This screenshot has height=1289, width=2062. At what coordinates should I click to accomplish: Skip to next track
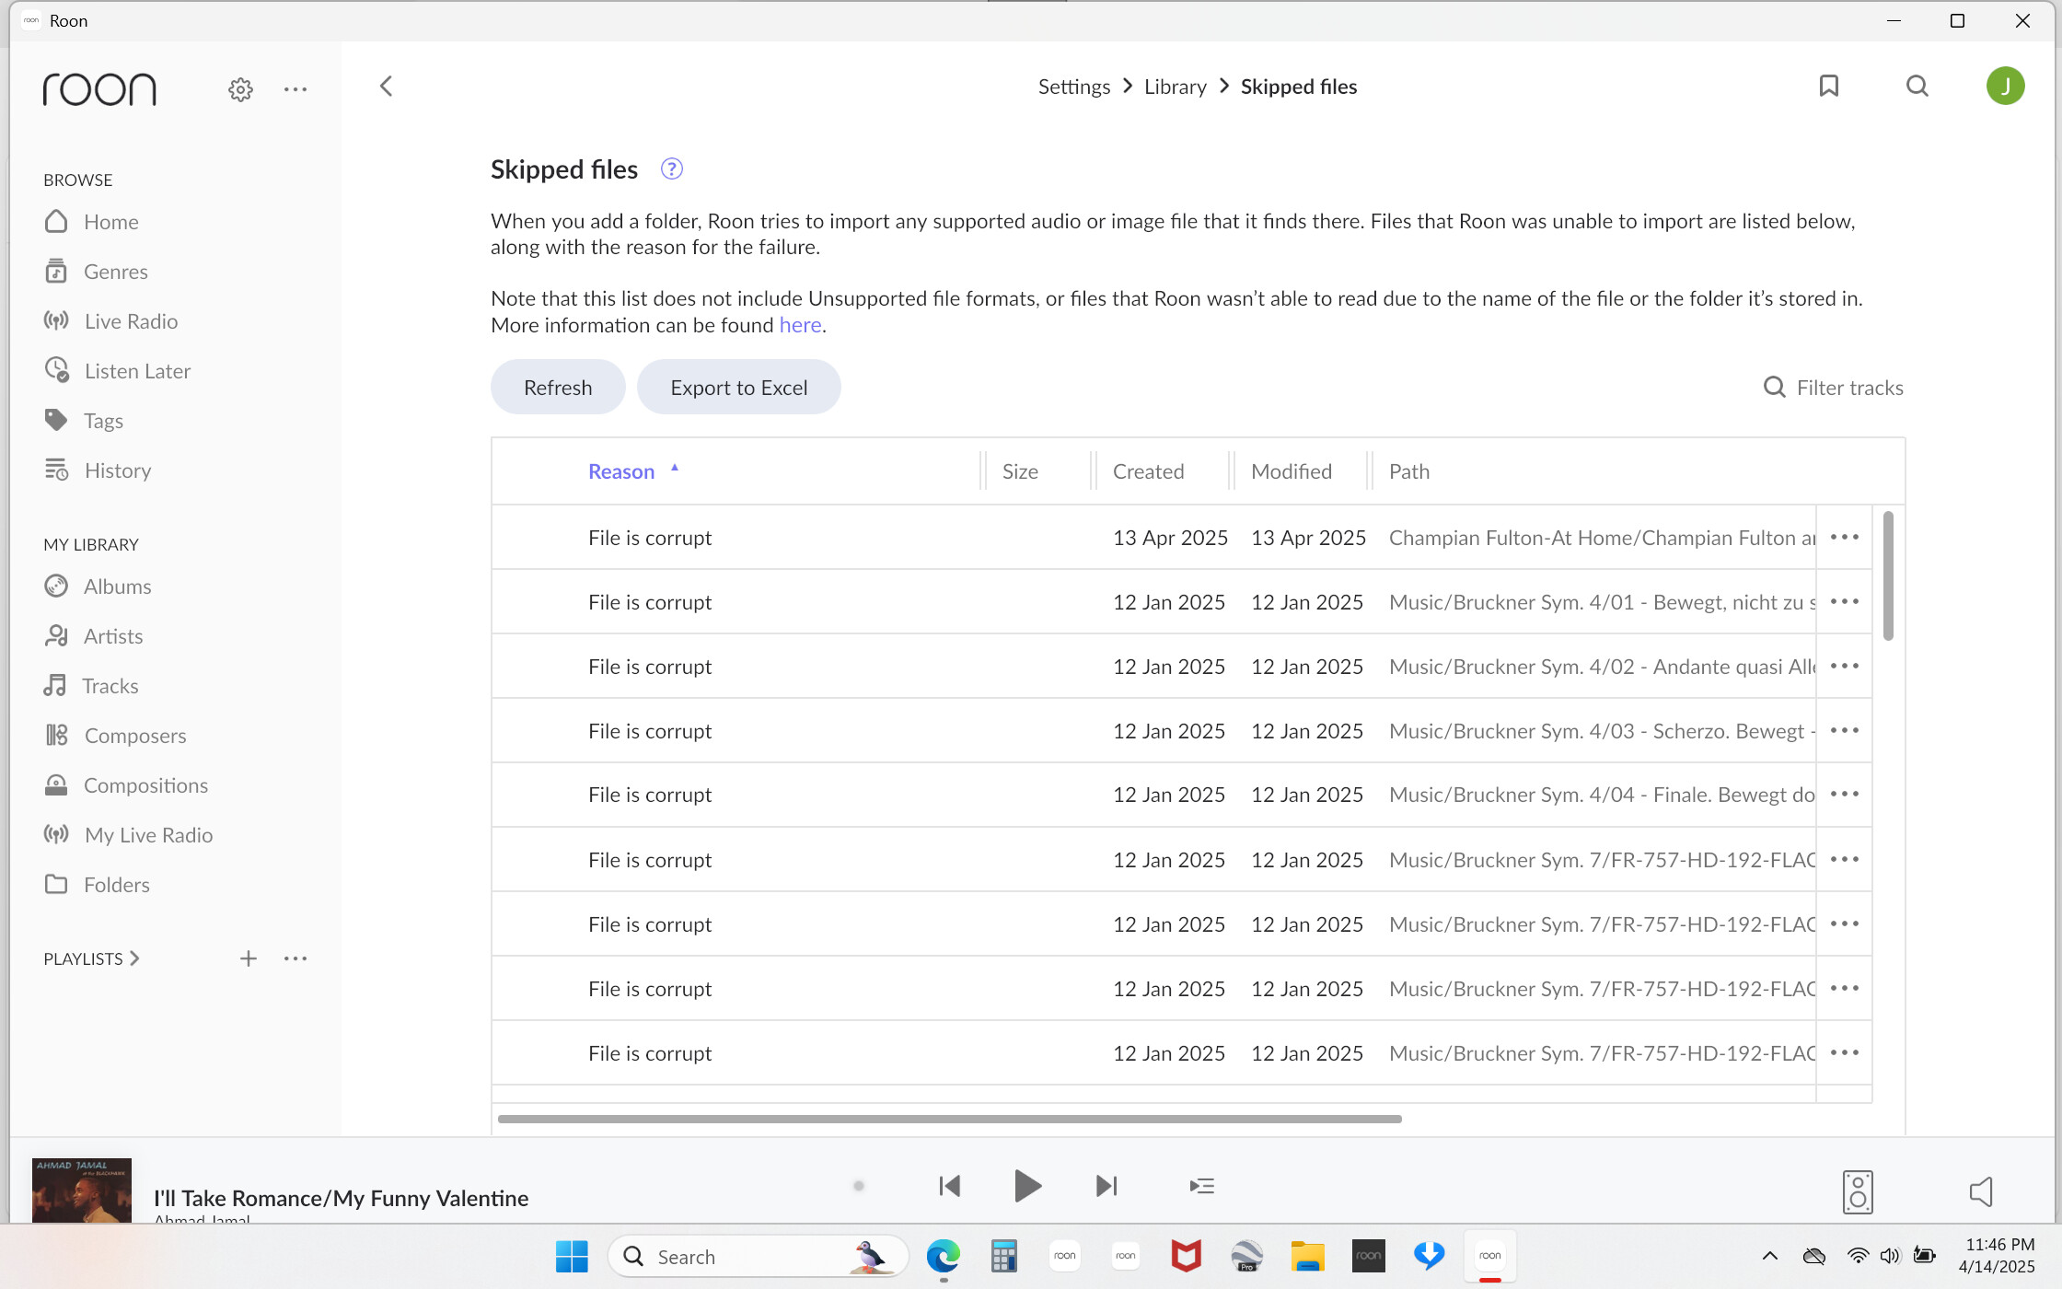point(1106,1186)
